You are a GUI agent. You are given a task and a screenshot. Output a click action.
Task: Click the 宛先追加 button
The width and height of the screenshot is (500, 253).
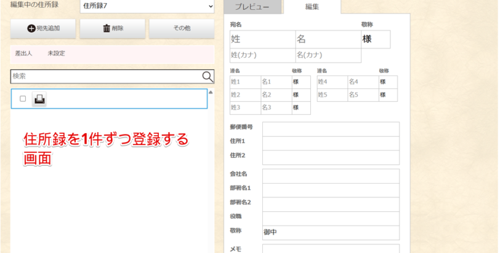coord(43,29)
